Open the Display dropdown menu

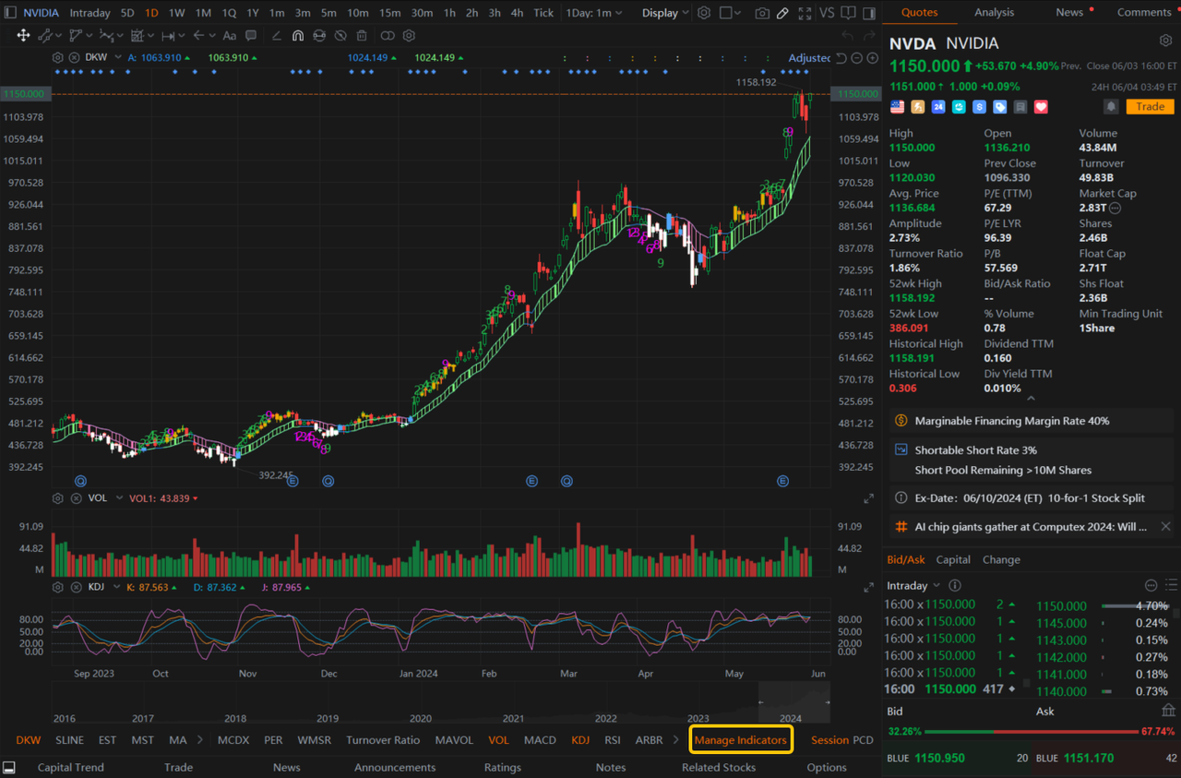click(x=665, y=13)
